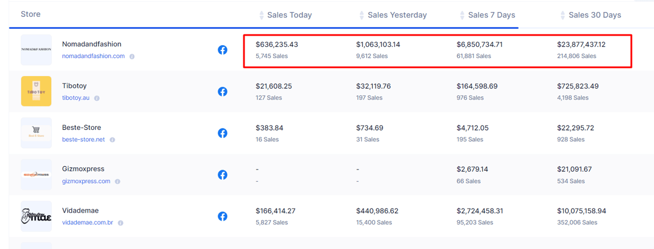Open Gizmoxpress's Facebook icon

coord(222,175)
